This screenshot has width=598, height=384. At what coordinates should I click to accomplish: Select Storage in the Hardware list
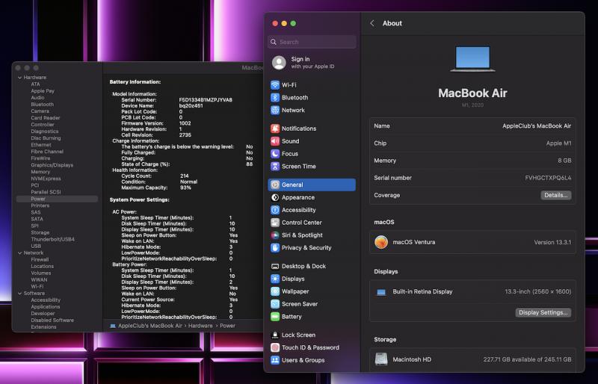40,232
